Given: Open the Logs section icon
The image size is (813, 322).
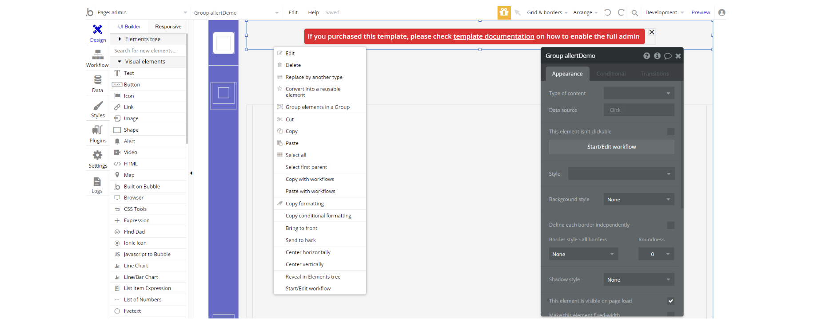Looking at the screenshot, I should (x=97, y=185).
